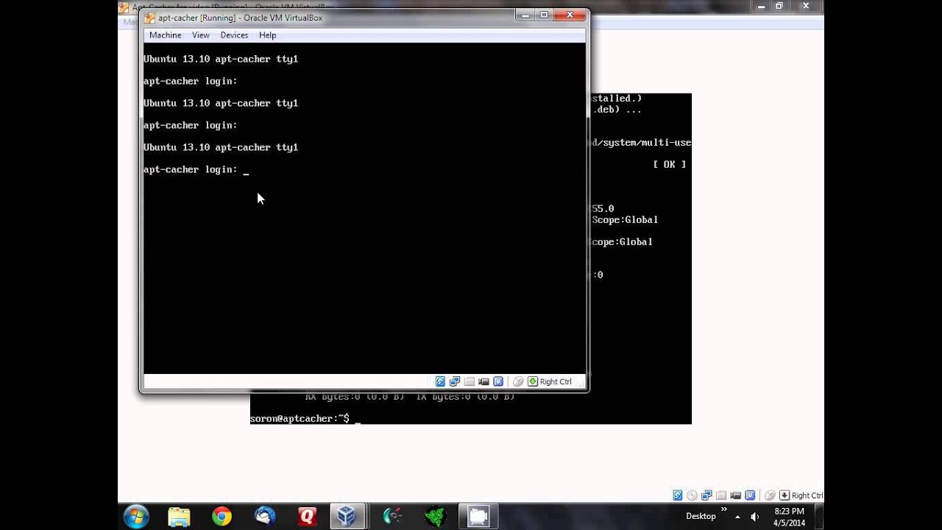This screenshot has width=942, height=530.
Task: Open the volume control in system tray
Action: point(754,517)
